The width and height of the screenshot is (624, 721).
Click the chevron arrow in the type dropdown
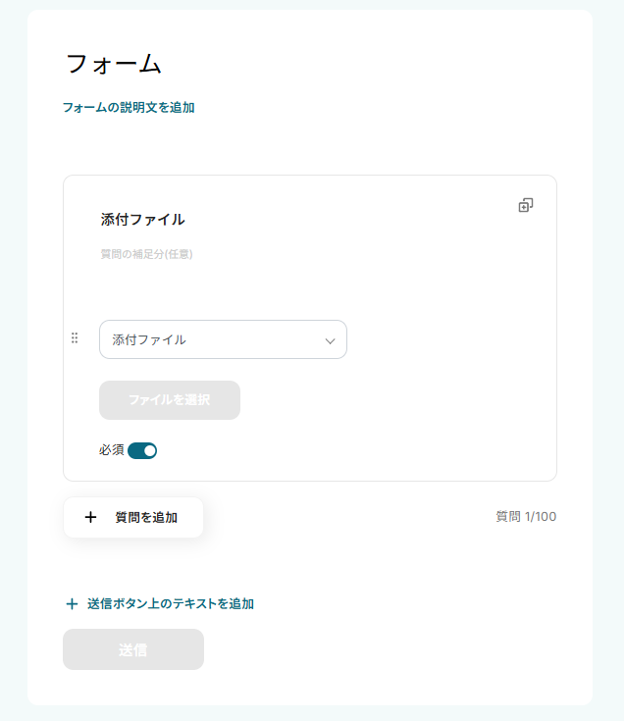tap(331, 340)
